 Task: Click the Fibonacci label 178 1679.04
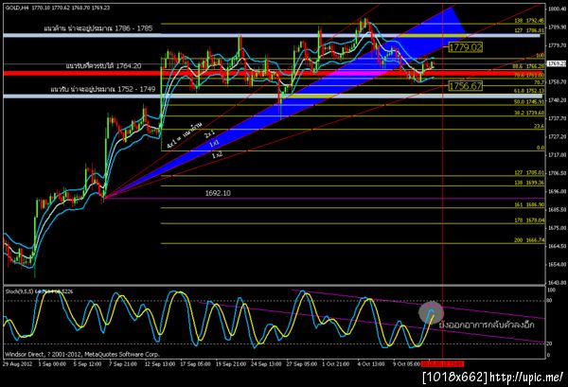(x=529, y=220)
